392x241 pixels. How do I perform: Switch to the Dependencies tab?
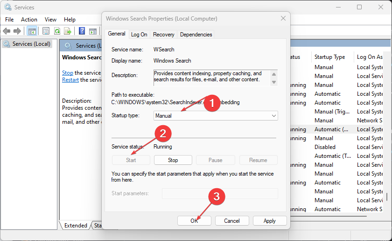pyautogui.click(x=196, y=35)
